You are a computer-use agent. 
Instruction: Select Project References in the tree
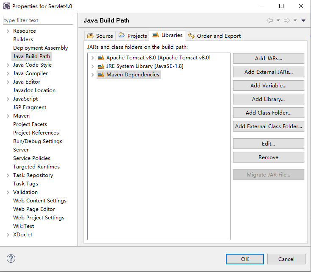tap(36, 133)
